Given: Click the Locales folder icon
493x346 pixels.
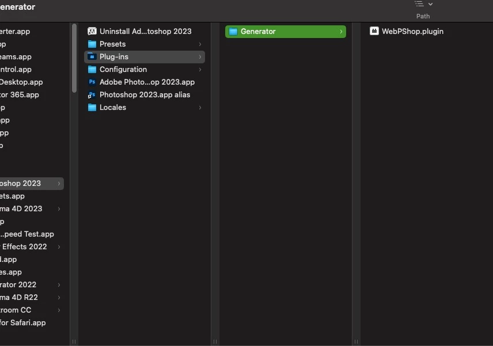Looking at the screenshot, I should click(92, 108).
